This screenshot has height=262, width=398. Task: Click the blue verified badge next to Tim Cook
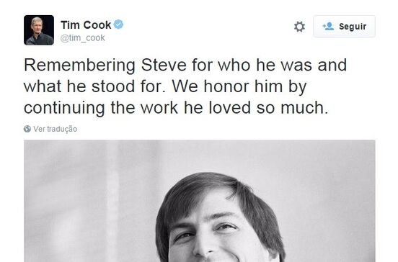(x=118, y=24)
